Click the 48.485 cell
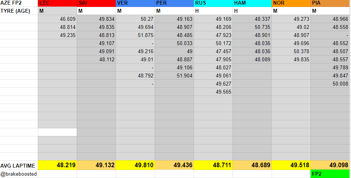The image size is (351, 178). point(174,35)
